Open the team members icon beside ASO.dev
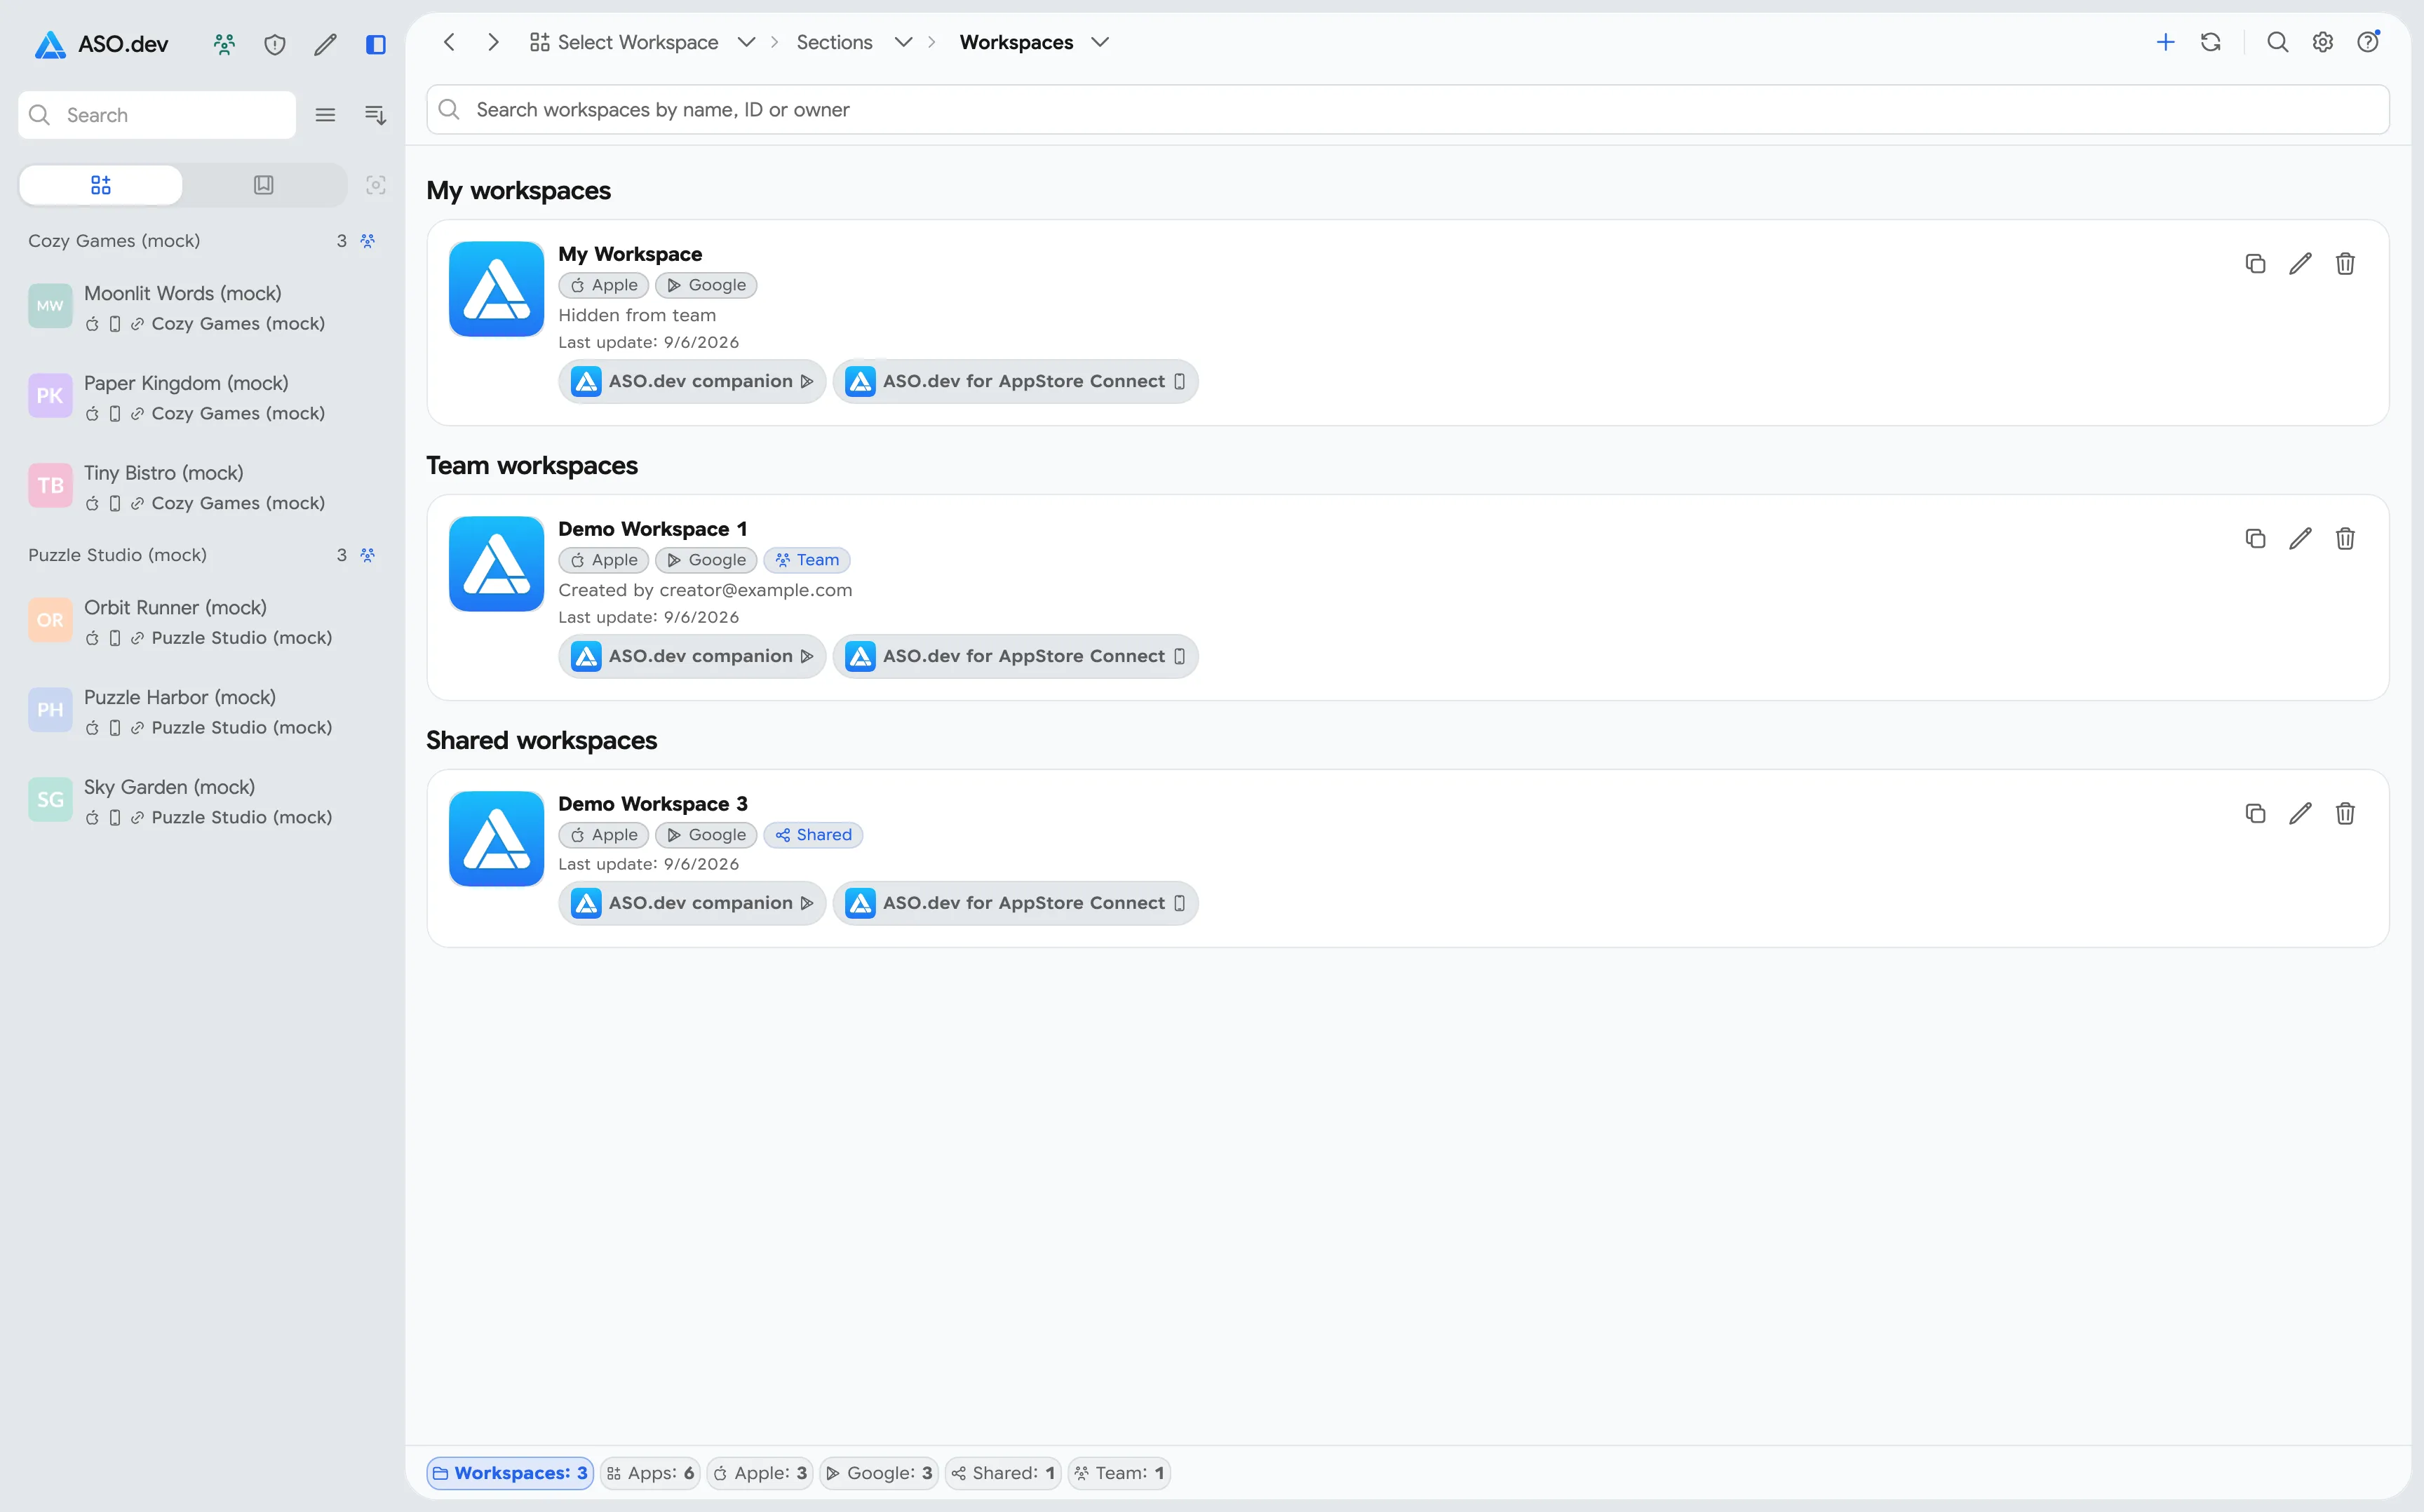This screenshot has width=2424, height=1512. click(224, 44)
